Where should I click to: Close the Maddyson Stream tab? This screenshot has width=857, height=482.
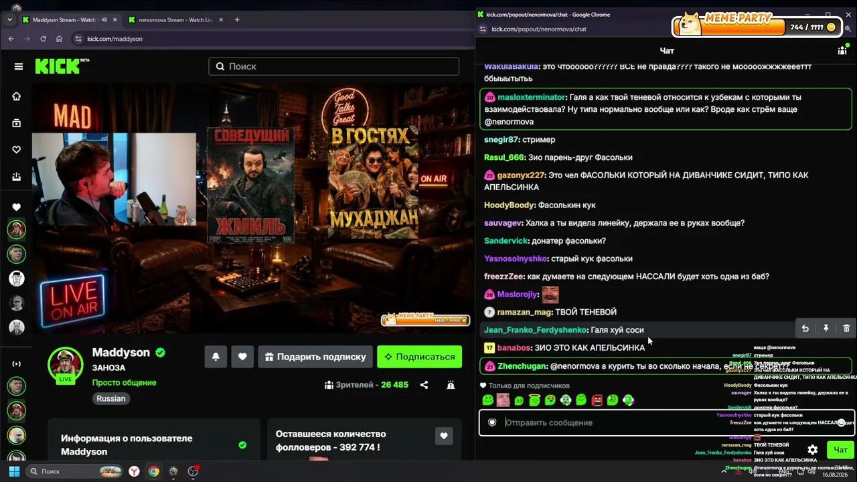115,20
